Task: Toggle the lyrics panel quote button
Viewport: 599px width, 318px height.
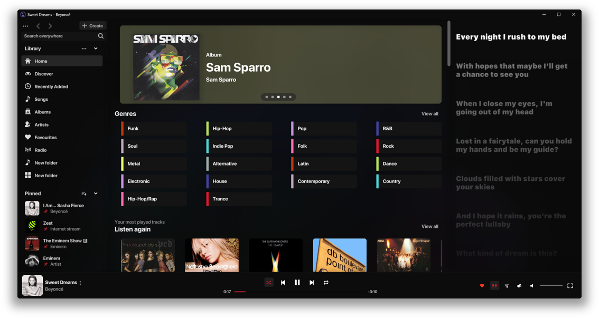Action: (x=495, y=286)
